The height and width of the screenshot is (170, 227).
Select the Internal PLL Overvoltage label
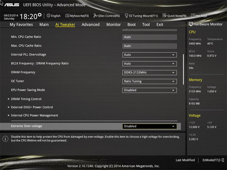[28, 55]
